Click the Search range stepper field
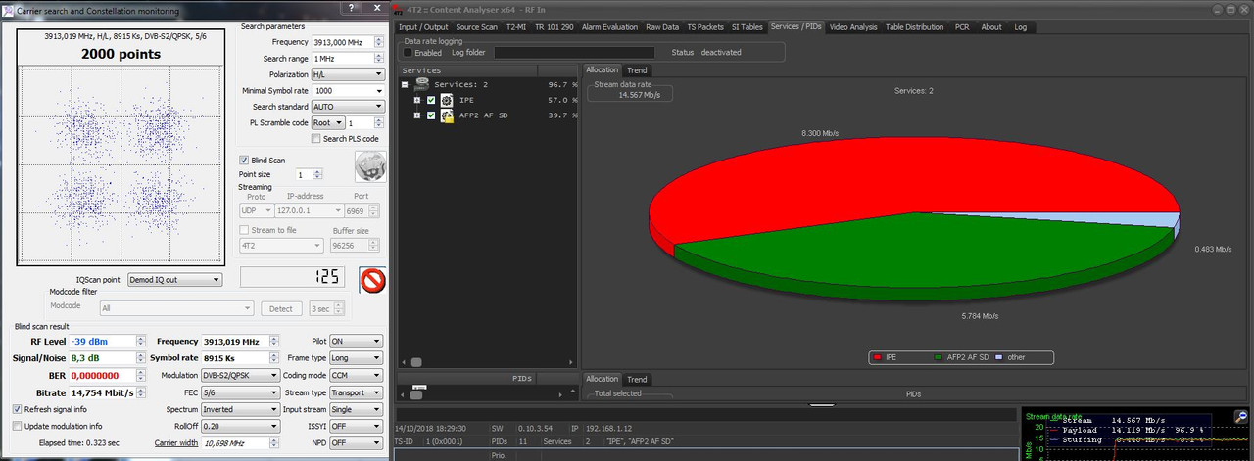The image size is (1254, 461). pos(347,59)
